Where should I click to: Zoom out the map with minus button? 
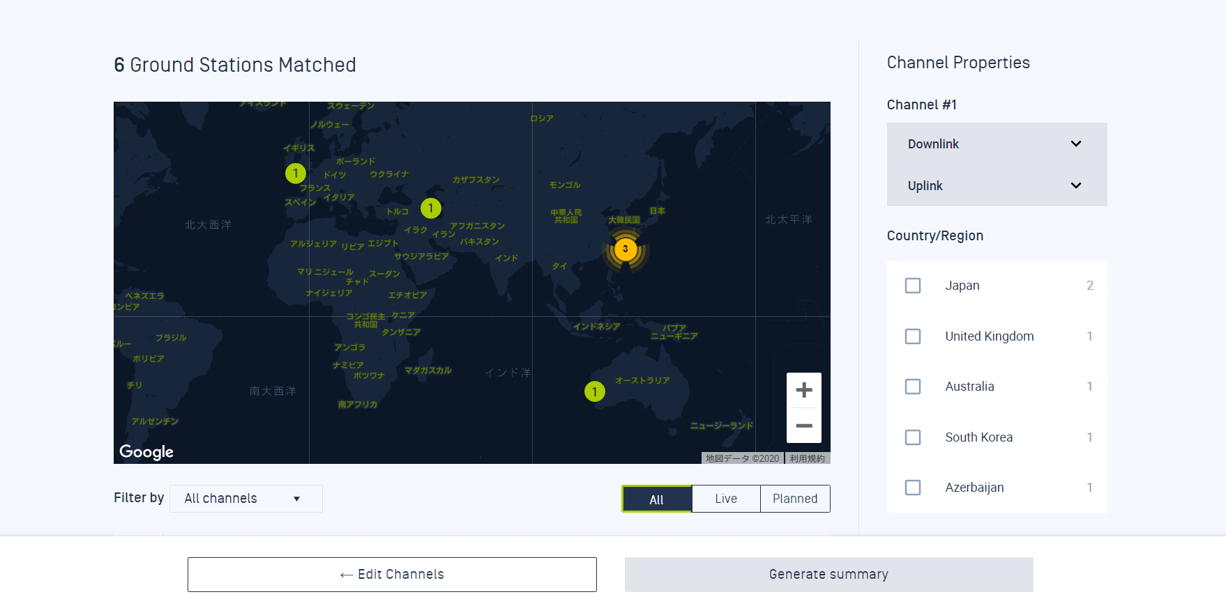(804, 426)
